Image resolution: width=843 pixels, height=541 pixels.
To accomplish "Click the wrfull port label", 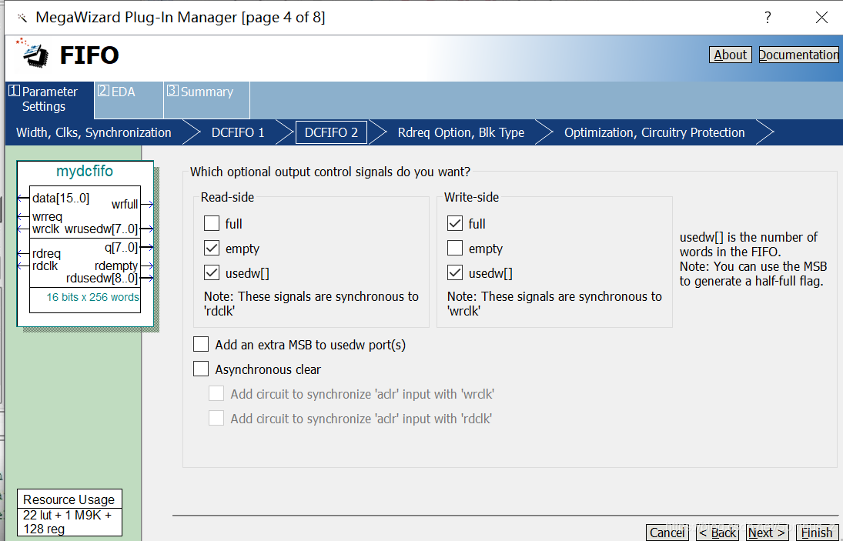I will coord(125,204).
